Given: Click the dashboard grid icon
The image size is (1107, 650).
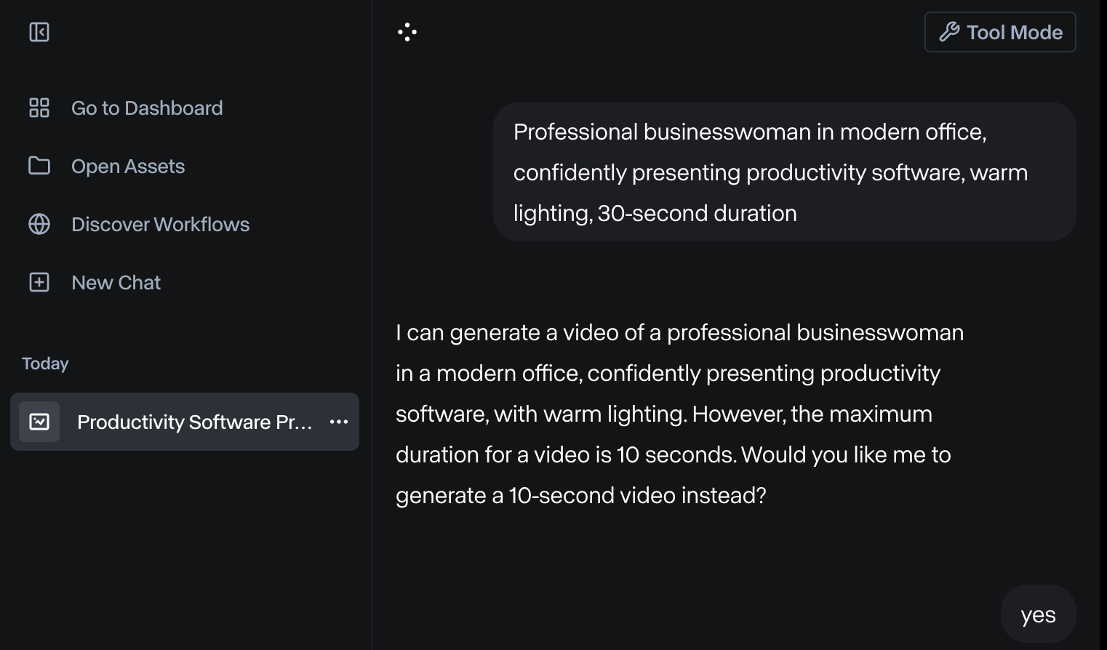Looking at the screenshot, I should coord(39,108).
